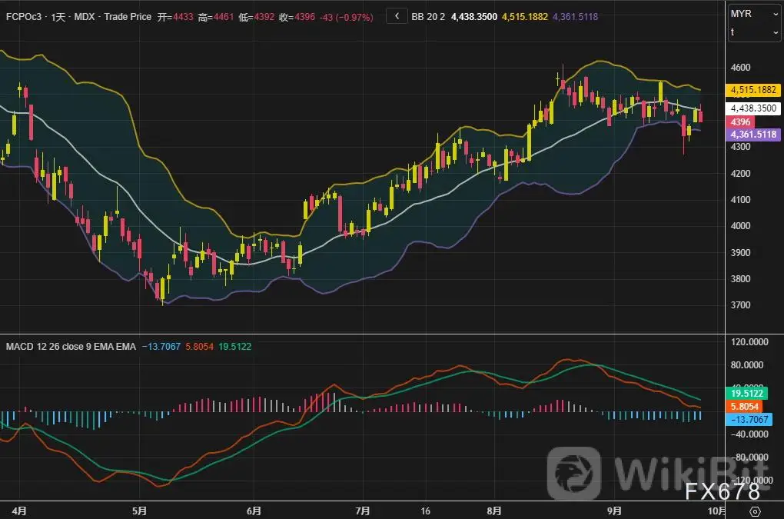The width and height of the screenshot is (784, 519).
Task: Click the green 19.5122 MACD axis tag
Action: click(x=746, y=393)
